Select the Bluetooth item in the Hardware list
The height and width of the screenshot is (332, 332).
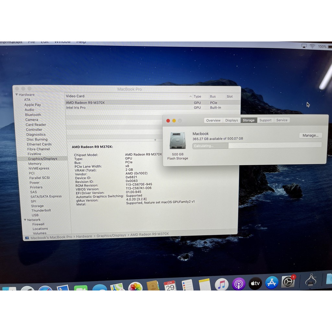tap(33, 114)
